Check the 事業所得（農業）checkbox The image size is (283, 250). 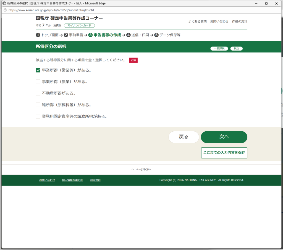click(x=38, y=82)
